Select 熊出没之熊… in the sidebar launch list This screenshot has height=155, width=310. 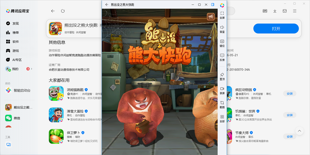tap(19, 107)
